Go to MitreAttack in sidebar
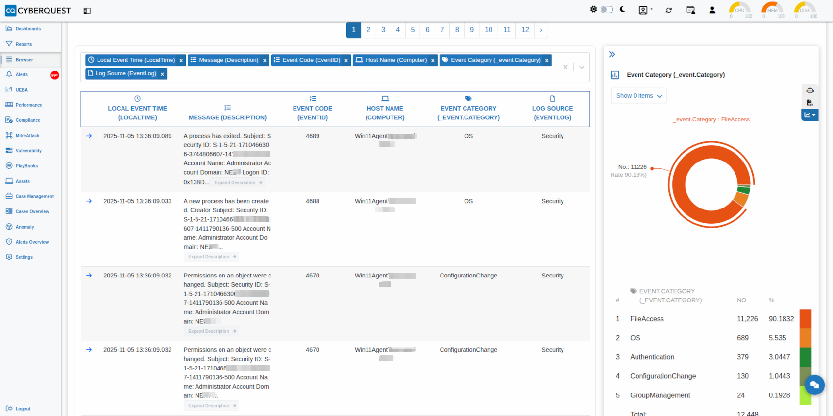The image size is (833, 416). click(27, 136)
